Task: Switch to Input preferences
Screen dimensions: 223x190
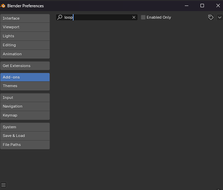Action: [25, 98]
